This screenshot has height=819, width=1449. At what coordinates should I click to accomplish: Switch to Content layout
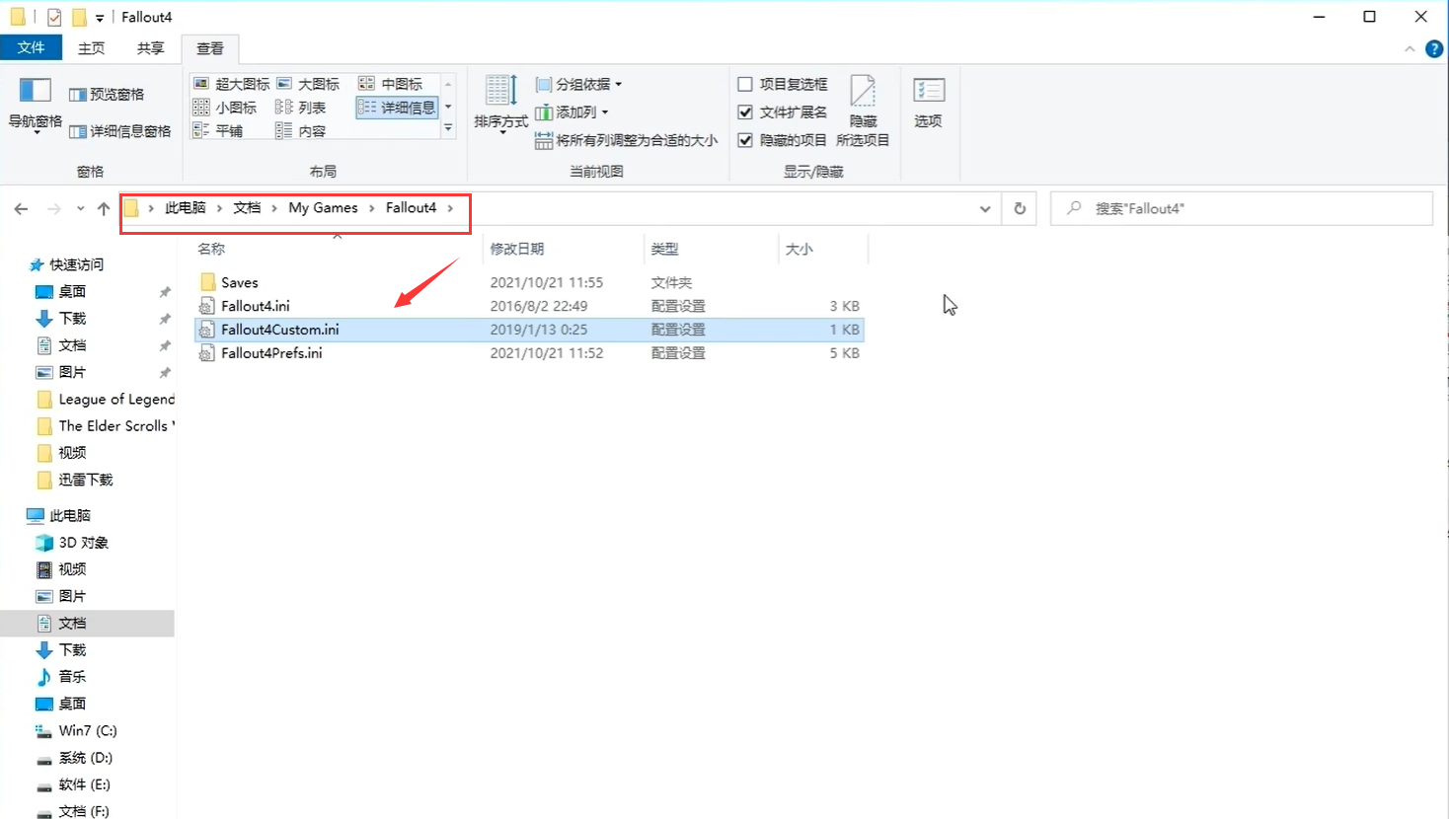coord(301,131)
